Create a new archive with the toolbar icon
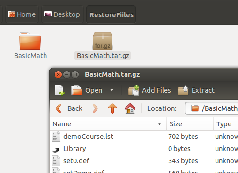 [x=59, y=90]
